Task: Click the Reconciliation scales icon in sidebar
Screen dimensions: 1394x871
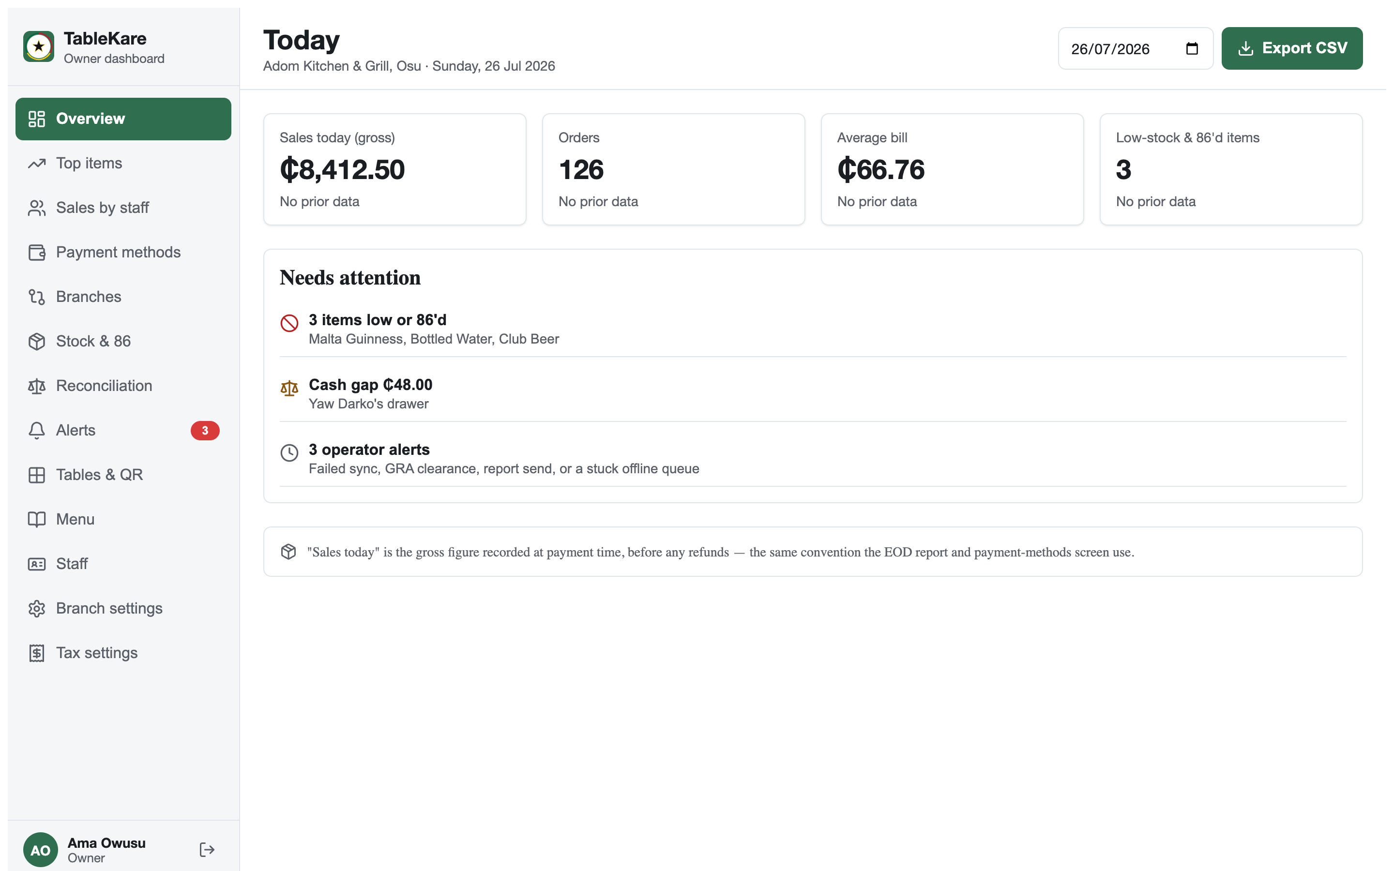Action: click(37, 386)
